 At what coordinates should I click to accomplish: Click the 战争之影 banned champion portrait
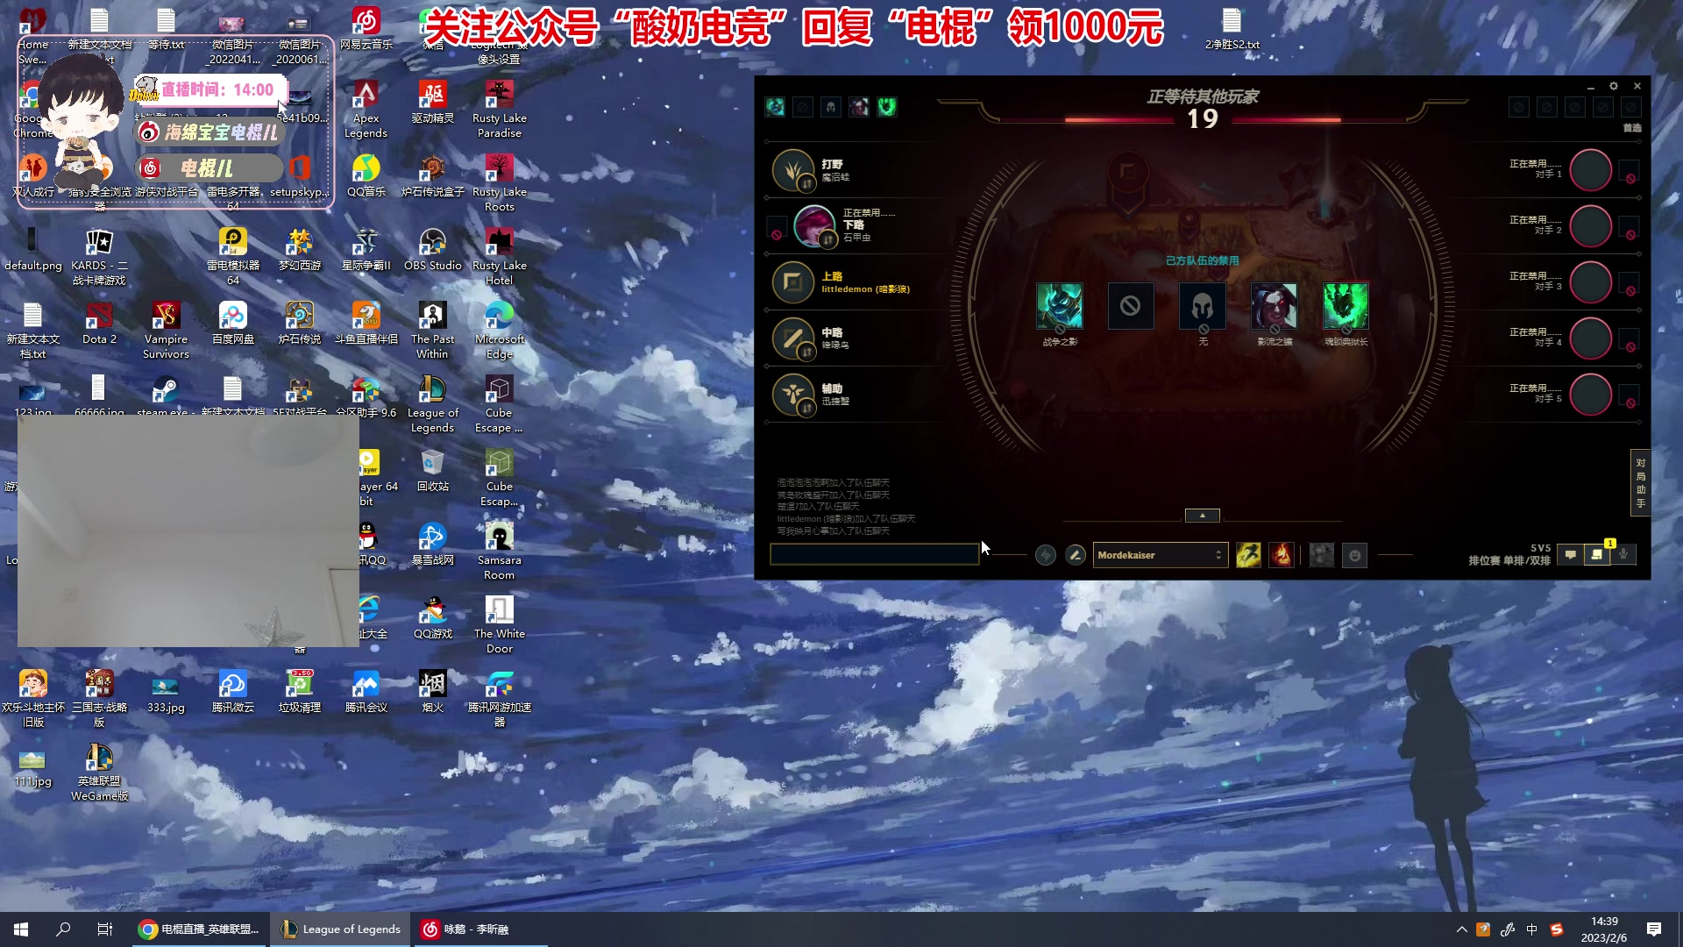[x=1059, y=306]
